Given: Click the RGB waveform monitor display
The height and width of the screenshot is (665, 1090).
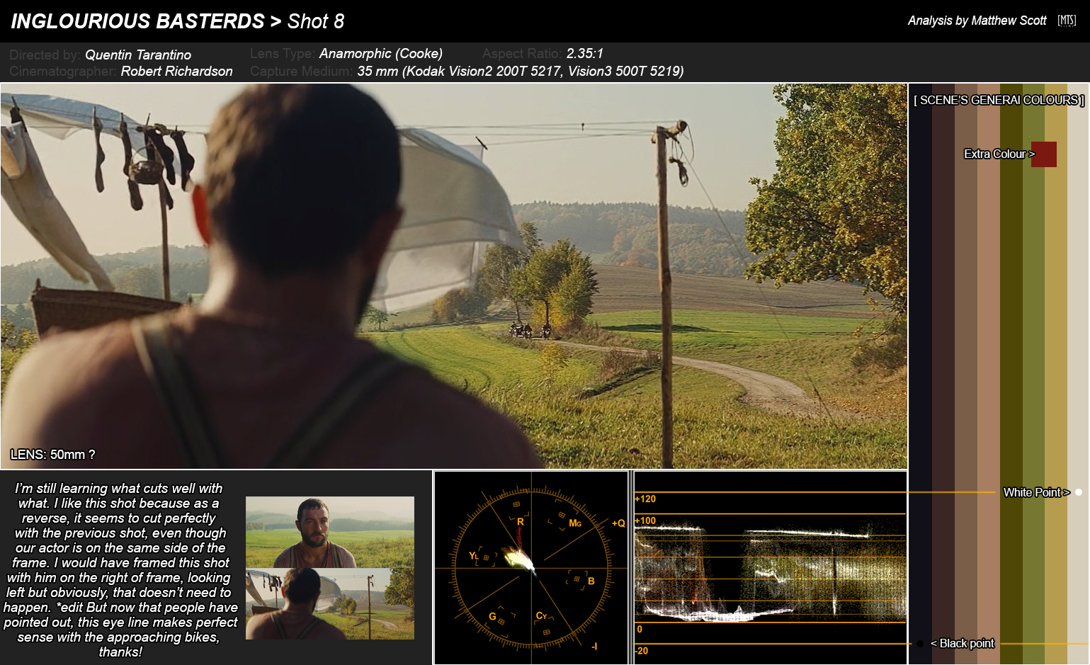Looking at the screenshot, I should click(x=771, y=568).
